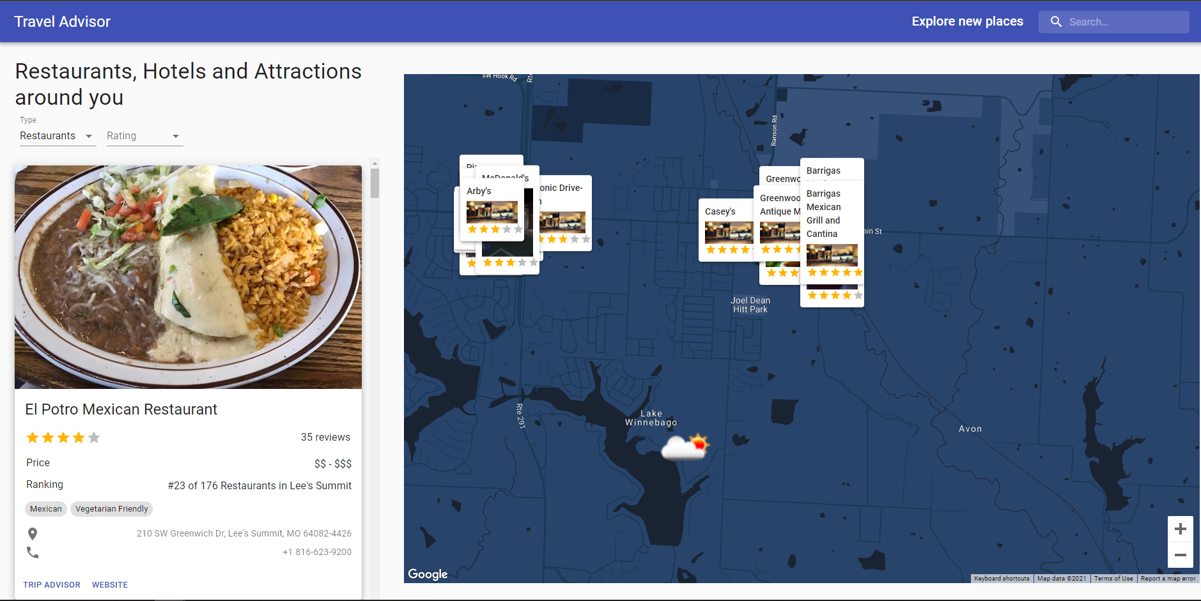Screen dimensions: 1201x601
Task: Click the restaurant list scrollbar thumb
Action: [x=375, y=183]
